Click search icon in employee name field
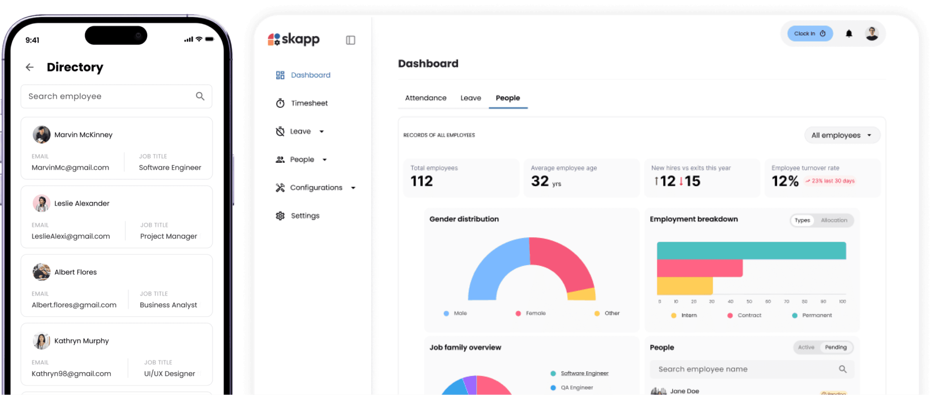The height and width of the screenshot is (395, 935). [842, 369]
